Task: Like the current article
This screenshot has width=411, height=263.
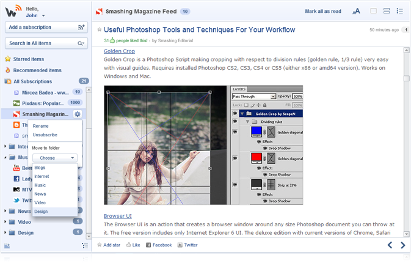Action: (133, 245)
